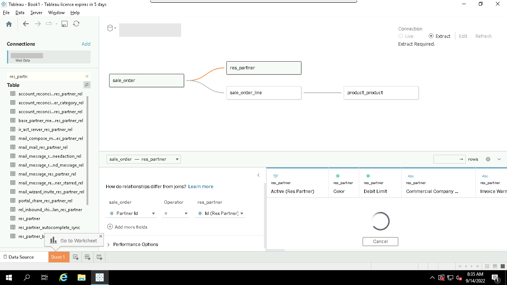
Task: Click the table icon beside res_partner_autocomplete_sync
Action: click(13, 227)
